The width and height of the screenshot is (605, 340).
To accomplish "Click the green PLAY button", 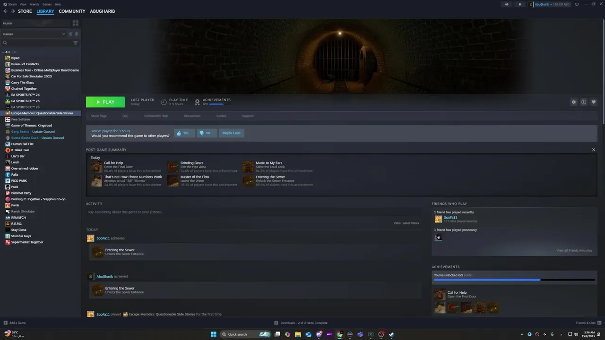I will click(x=105, y=102).
